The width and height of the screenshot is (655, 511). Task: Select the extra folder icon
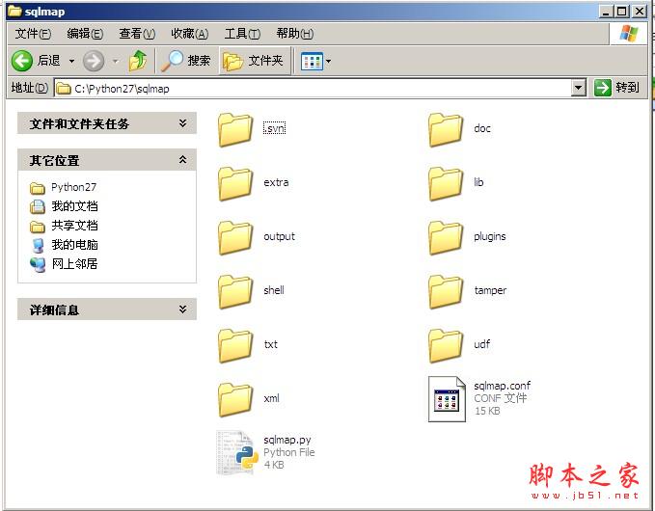235,183
